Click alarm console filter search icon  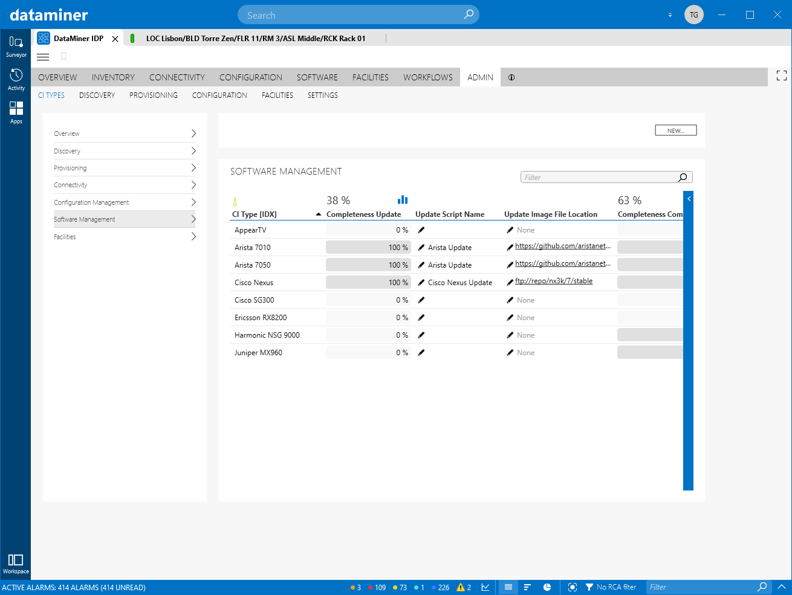pos(762,587)
